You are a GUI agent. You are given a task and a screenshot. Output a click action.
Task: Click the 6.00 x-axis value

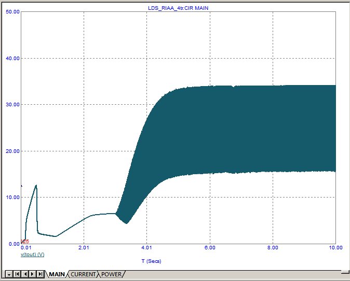(210, 248)
